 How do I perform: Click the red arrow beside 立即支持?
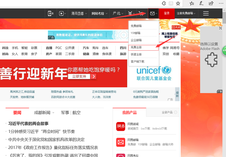[93, 76]
